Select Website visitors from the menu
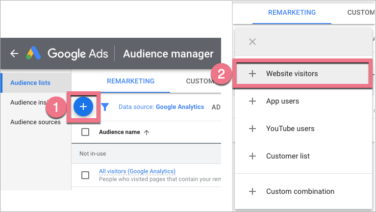 292,74
